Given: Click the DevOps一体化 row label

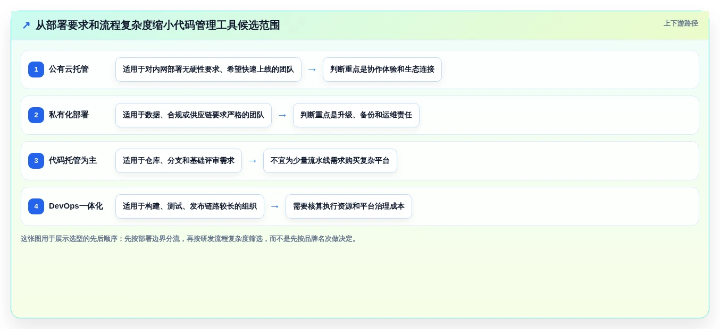Looking at the screenshot, I should tap(76, 206).
